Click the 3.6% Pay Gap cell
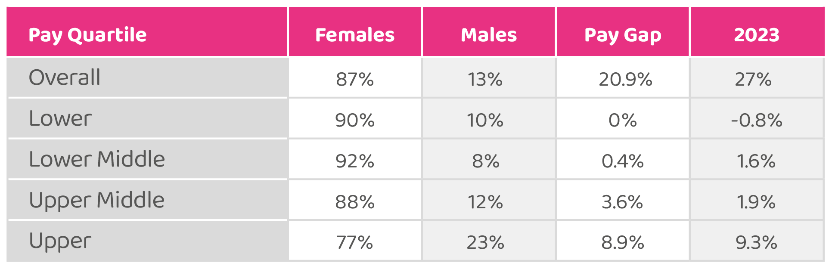 622,202
